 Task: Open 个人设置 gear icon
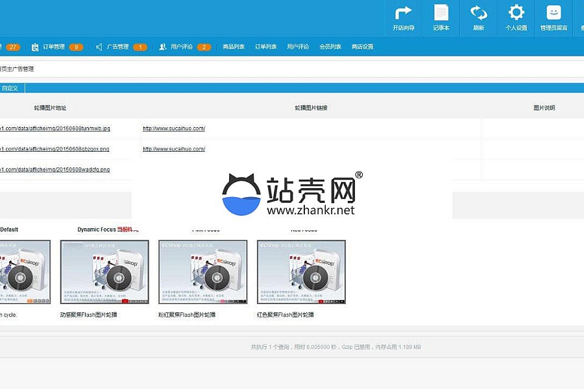click(x=517, y=12)
